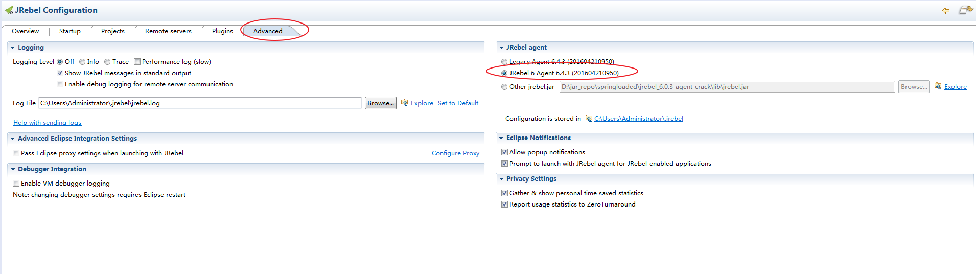Viewport: 976px width, 274px height.
Task: Toggle Show JRebel messages in standard output
Action: pyautogui.click(x=60, y=73)
